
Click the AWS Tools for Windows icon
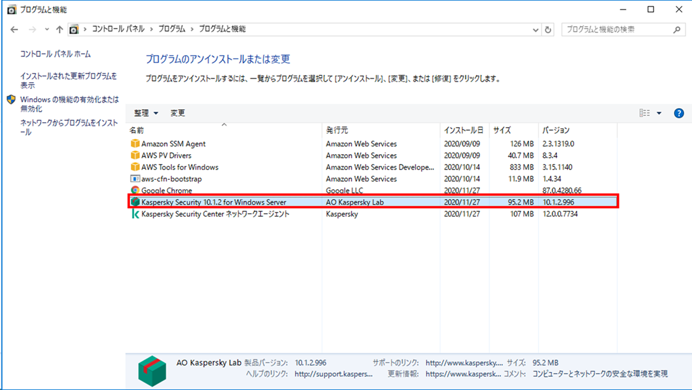click(x=135, y=167)
